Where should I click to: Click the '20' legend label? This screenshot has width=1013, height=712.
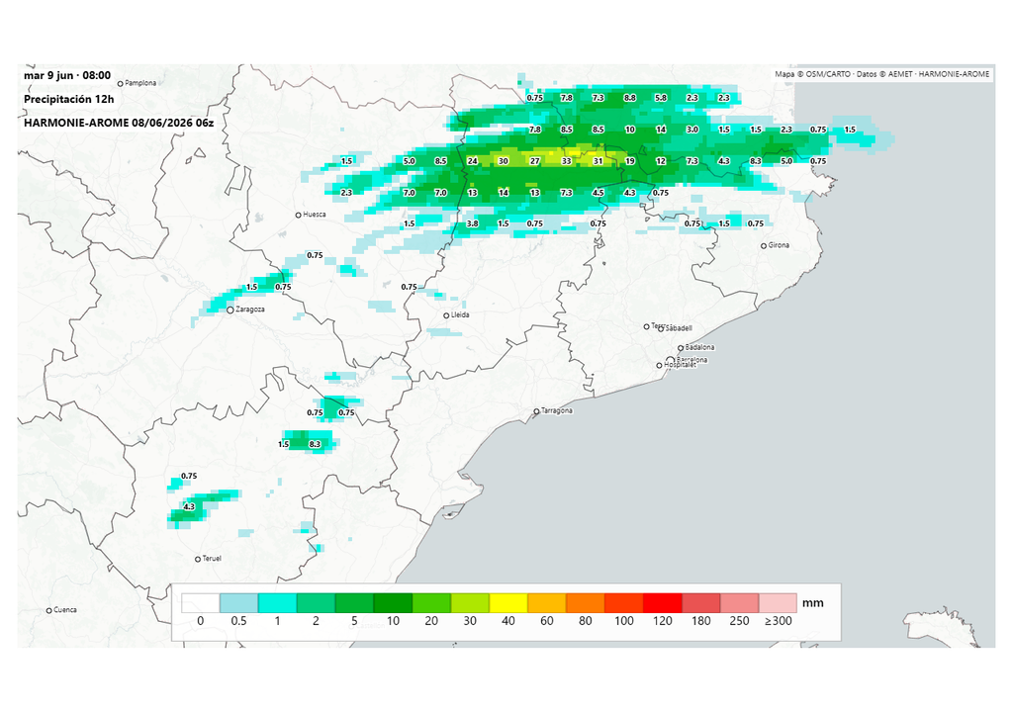431,622
